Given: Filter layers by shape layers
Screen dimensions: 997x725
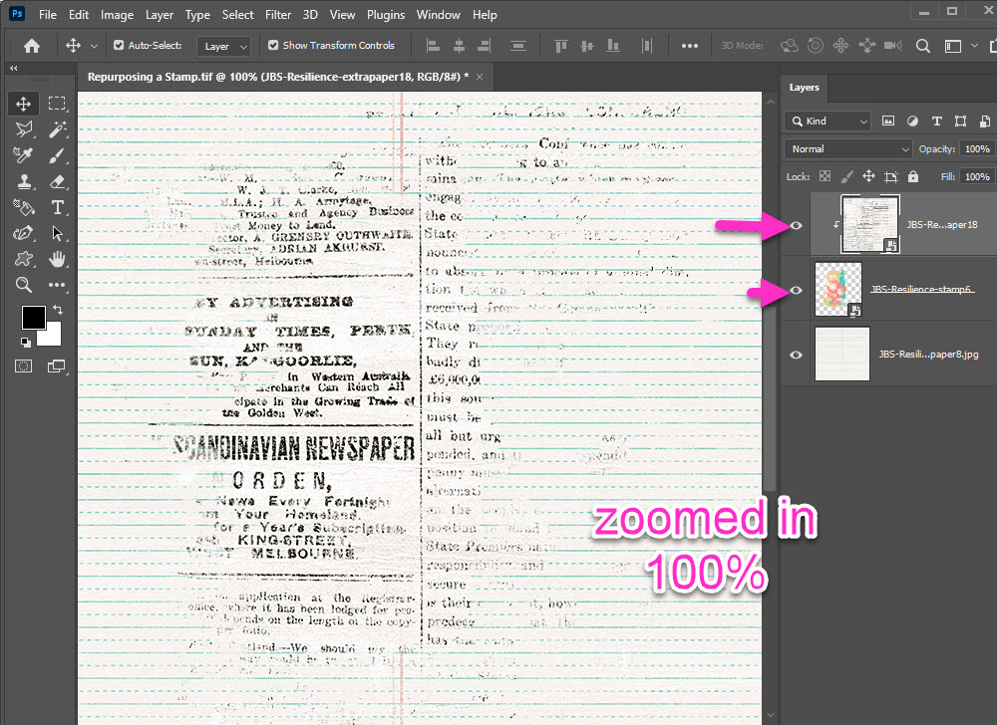Looking at the screenshot, I should click(961, 121).
